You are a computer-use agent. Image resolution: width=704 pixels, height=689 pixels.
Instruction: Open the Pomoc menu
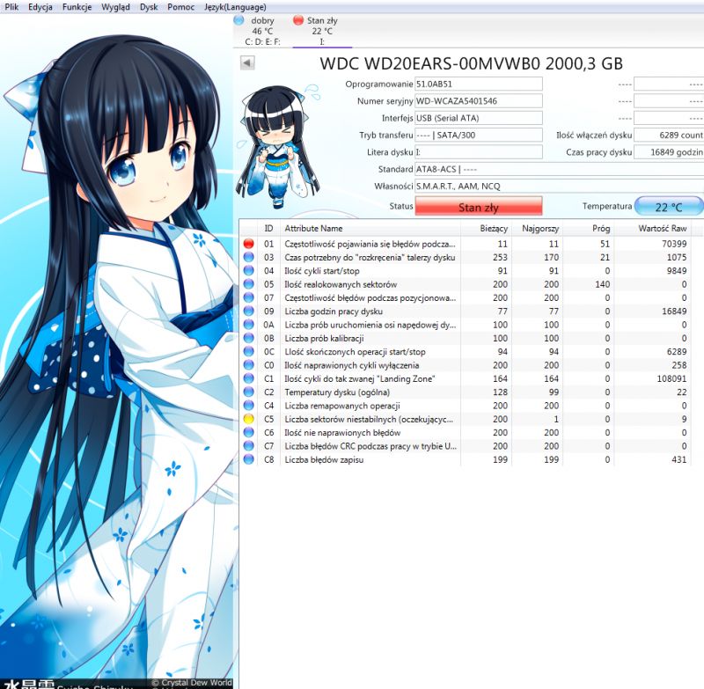point(180,7)
